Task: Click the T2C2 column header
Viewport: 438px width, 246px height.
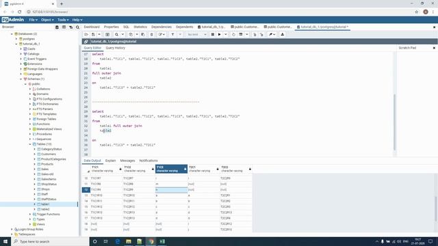Action: click(235, 169)
